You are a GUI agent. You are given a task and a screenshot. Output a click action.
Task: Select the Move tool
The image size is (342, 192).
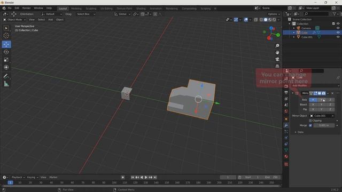tap(6, 44)
